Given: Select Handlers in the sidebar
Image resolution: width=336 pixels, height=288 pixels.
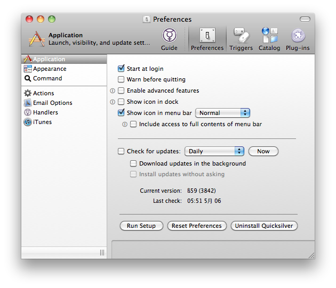Looking at the screenshot, I should tap(64, 112).
